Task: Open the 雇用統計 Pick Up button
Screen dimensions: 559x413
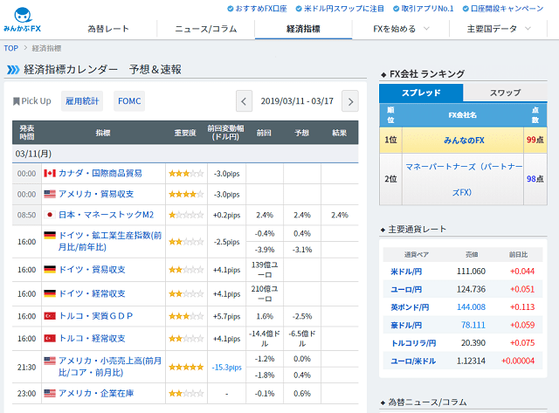Action: click(82, 101)
